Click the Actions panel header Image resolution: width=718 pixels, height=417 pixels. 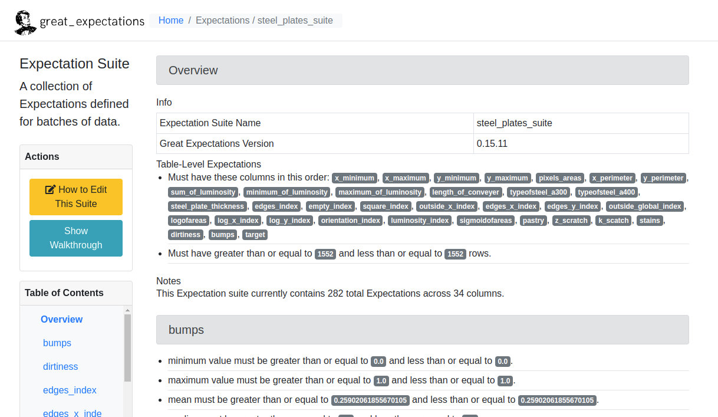click(x=76, y=157)
